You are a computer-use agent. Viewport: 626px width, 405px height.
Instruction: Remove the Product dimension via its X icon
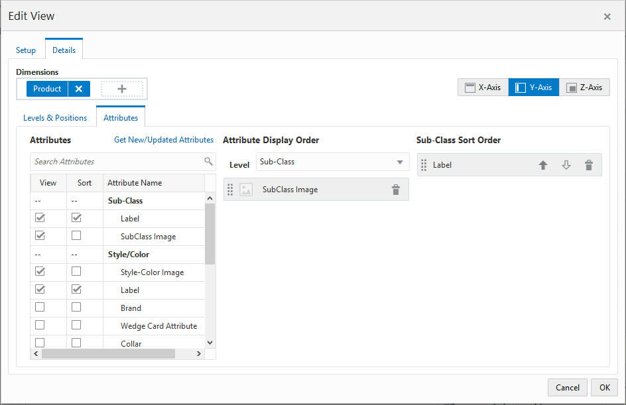click(x=79, y=88)
